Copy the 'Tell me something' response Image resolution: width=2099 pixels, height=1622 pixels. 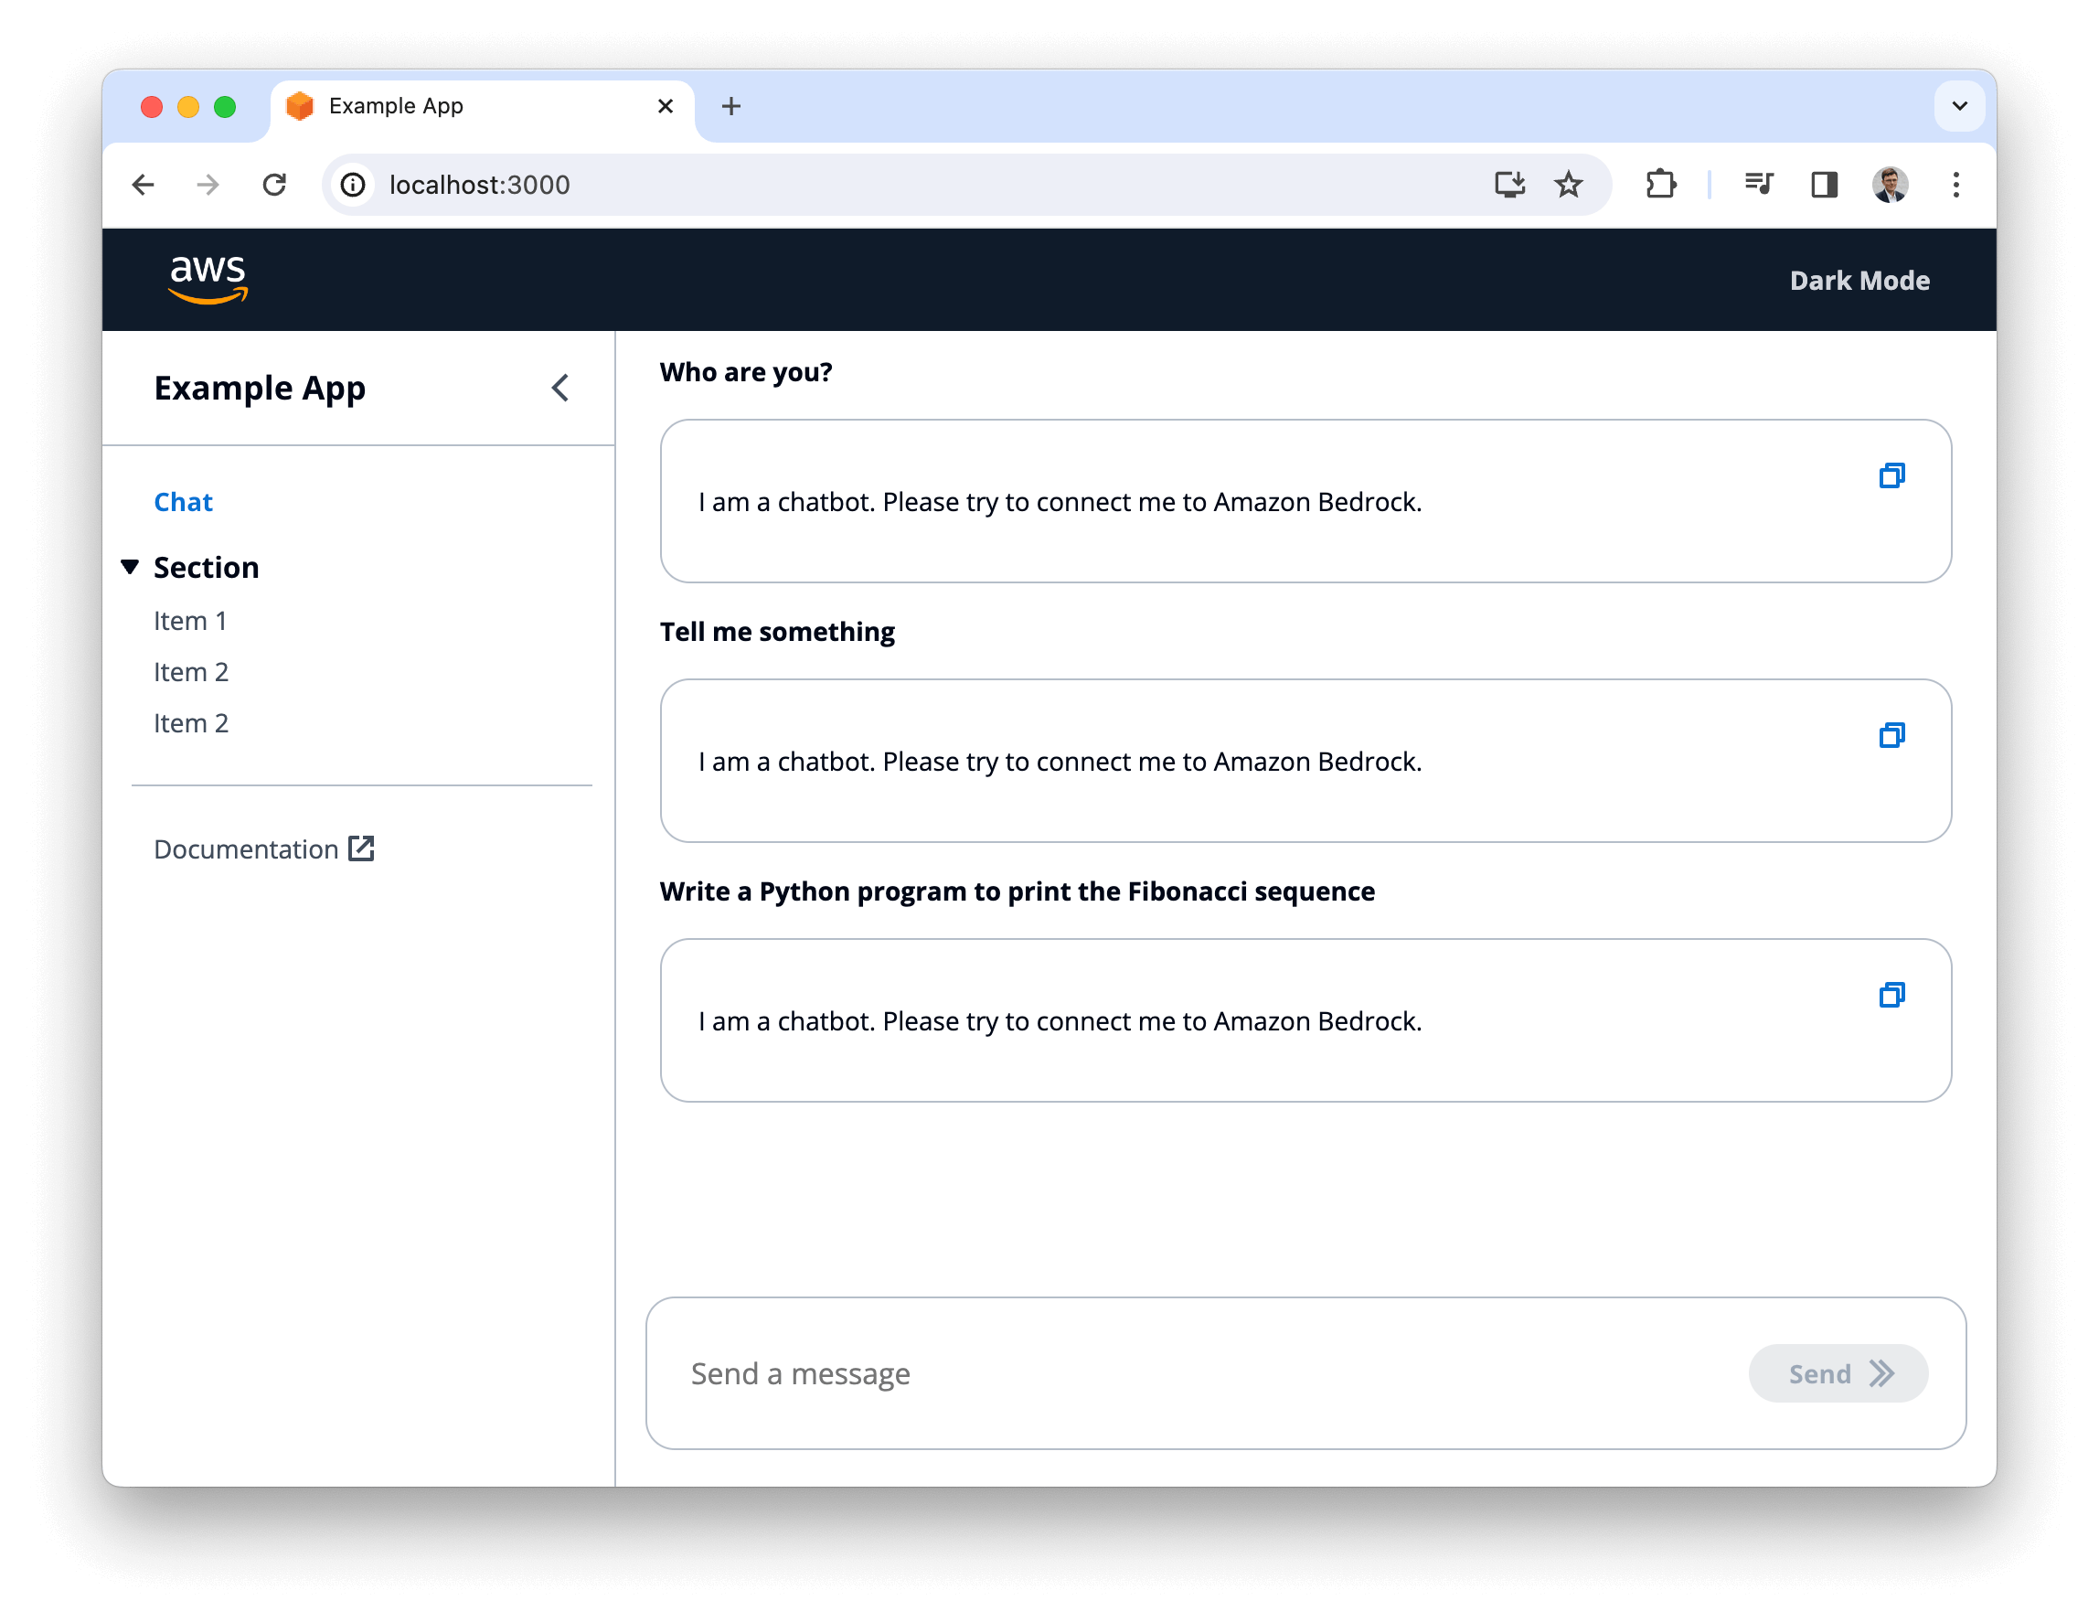(1891, 735)
